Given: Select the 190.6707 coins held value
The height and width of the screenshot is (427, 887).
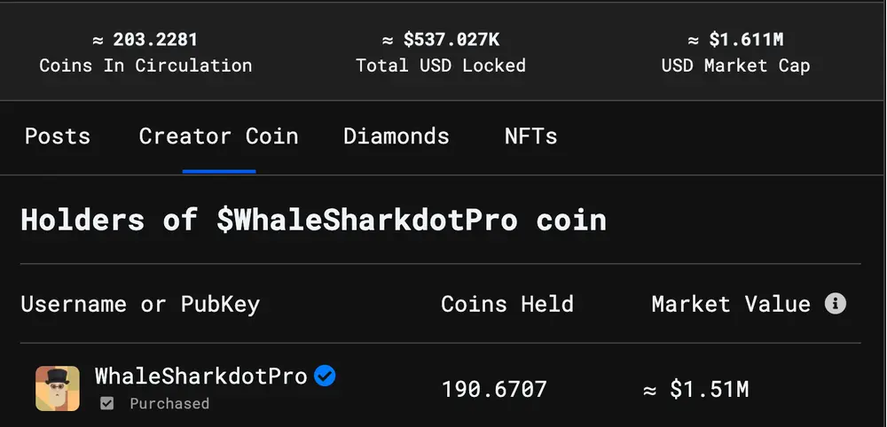Looking at the screenshot, I should [494, 389].
